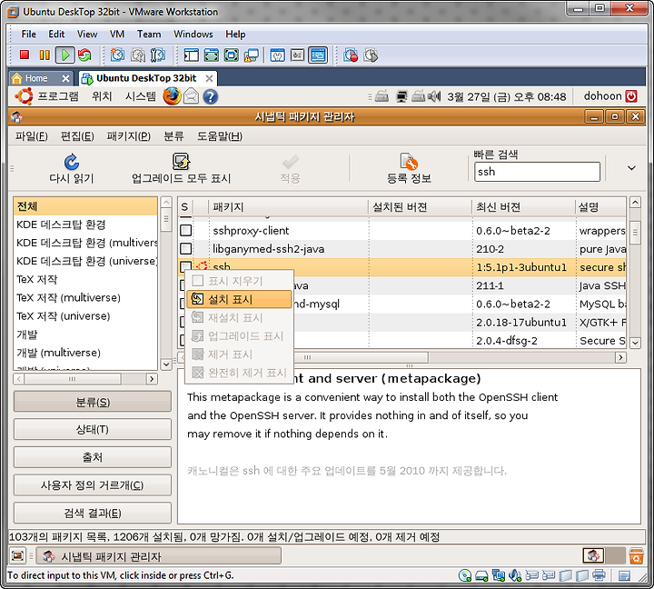Screen dimensions: 654x589
Task: Reset the virtual machine with the reset icon
Action: point(84,55)
